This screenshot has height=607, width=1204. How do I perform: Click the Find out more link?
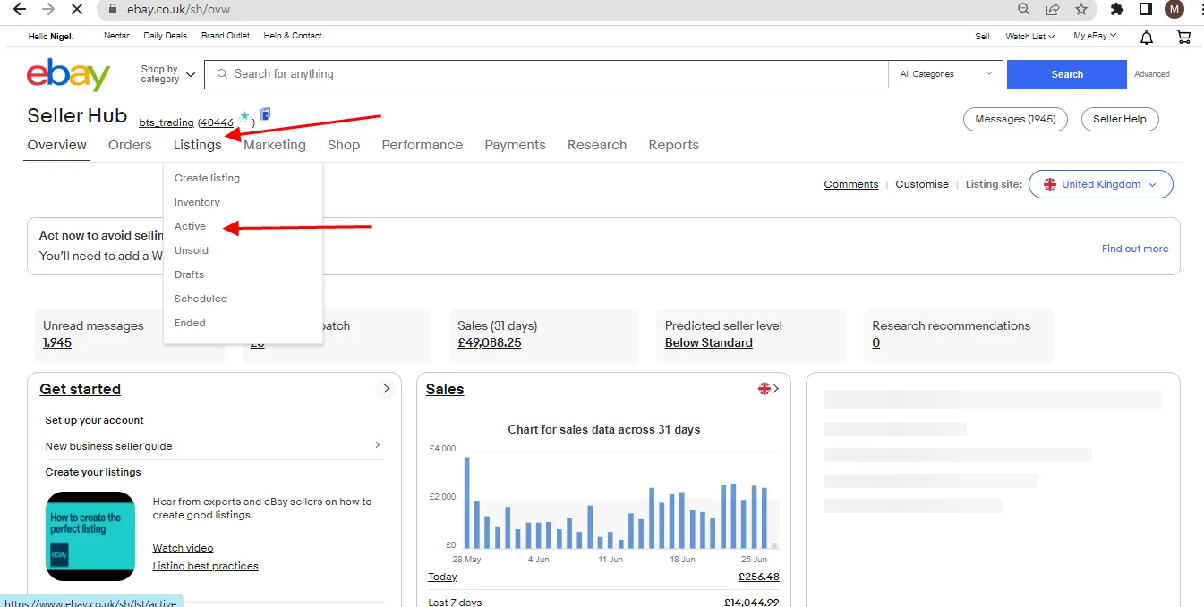pyautogui.click(x=1135, y=249)
